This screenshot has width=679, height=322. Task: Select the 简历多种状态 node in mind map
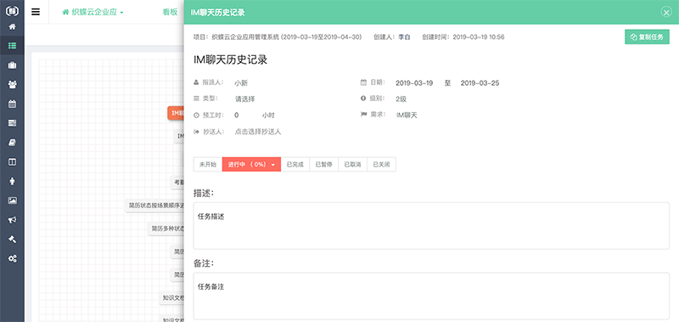tap(166, 229)
